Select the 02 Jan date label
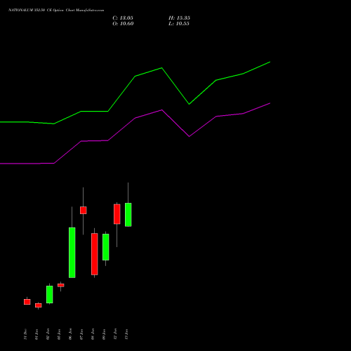Image resolution: width=351 pixels, height=351 pixels. pyautogui.click(x=48, y=334)
